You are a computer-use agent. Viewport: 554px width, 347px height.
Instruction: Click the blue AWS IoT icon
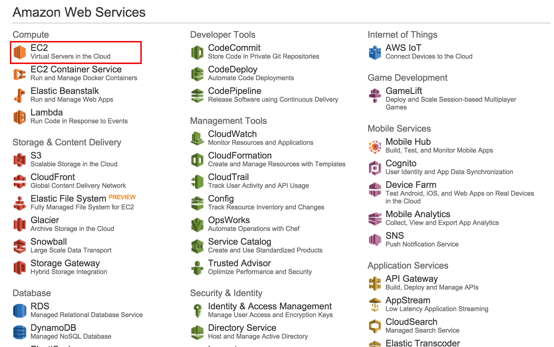[x=375, y=52]
